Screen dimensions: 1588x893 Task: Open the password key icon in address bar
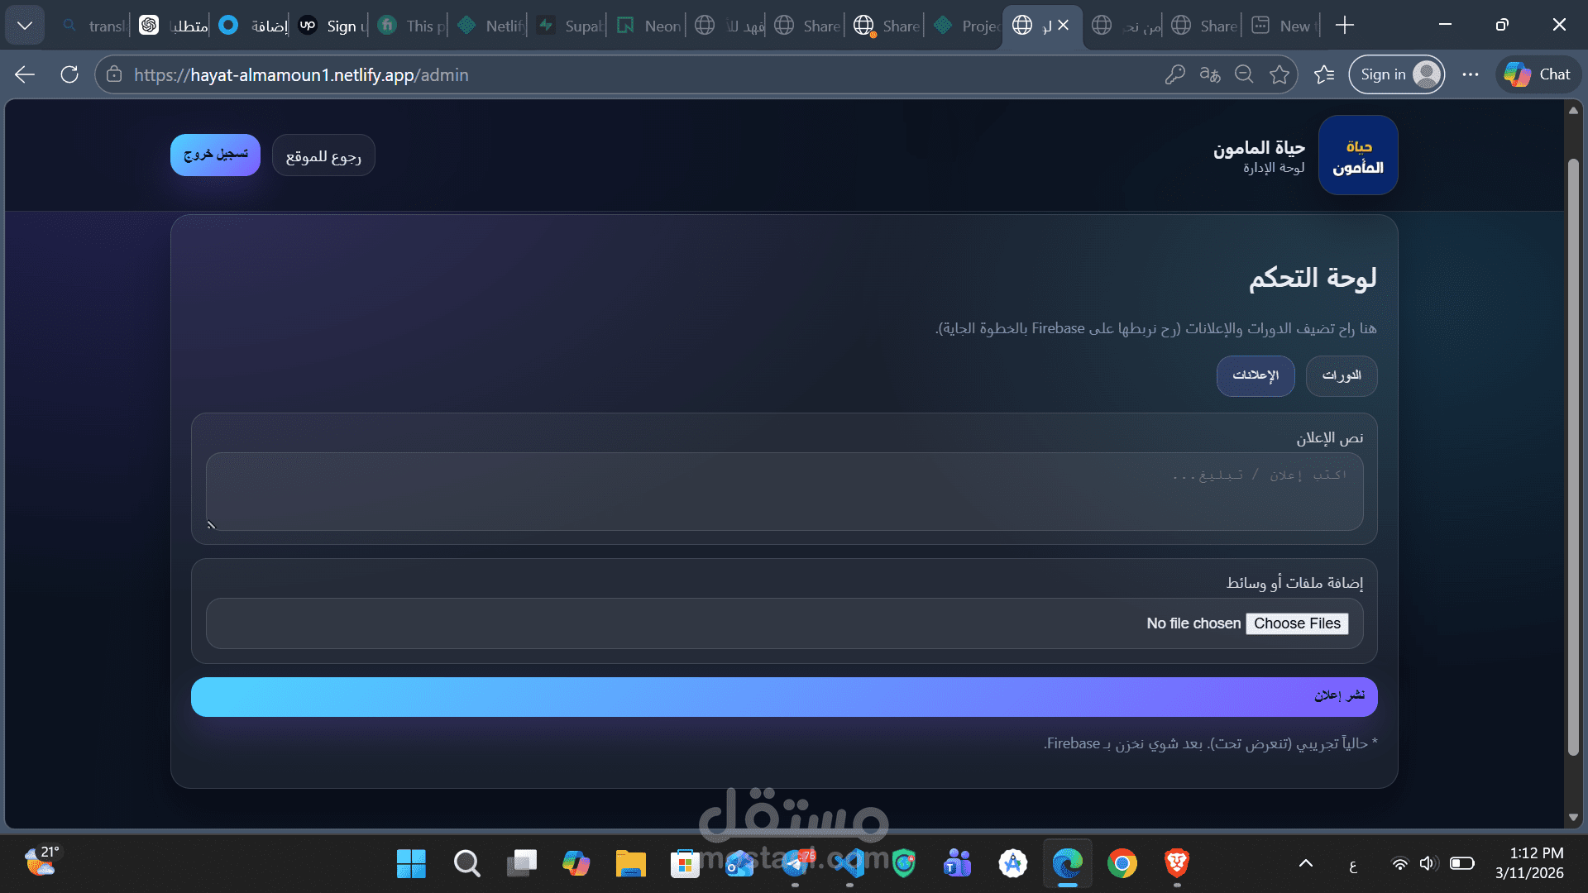pos(1174,74)
